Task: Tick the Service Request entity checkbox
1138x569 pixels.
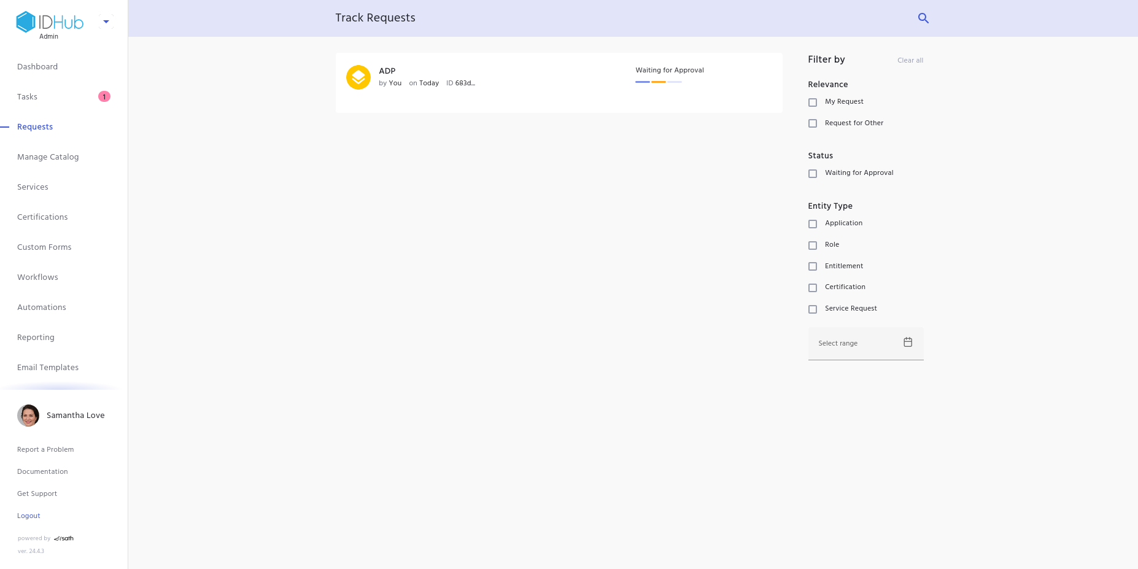Action: coord(813,309)
